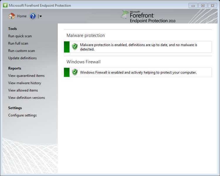Open Help via blue question mark icon
Screen dimensions: 220x176
pyautogui.click(x=33, y=16)
